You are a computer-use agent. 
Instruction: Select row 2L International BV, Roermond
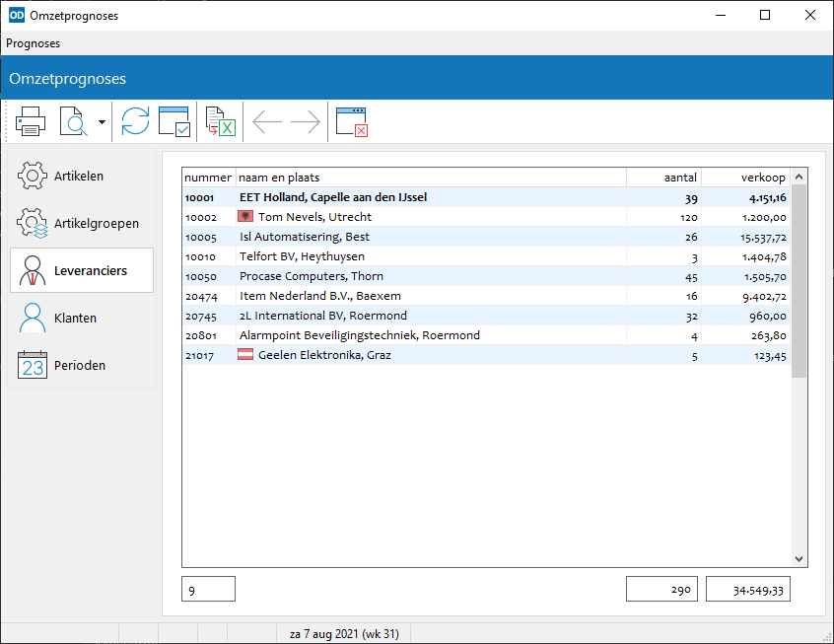[486, 316]
